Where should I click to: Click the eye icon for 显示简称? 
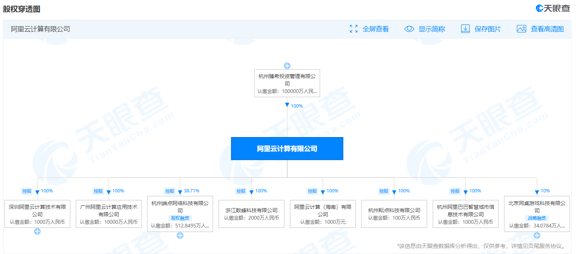point(409,29)
